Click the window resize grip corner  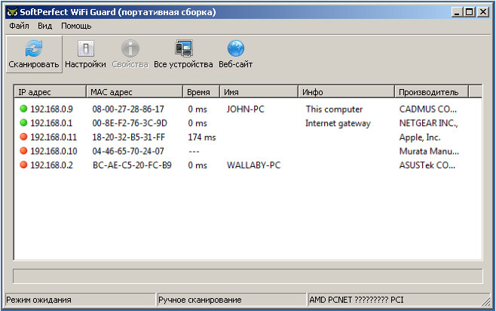coord(486,301)
